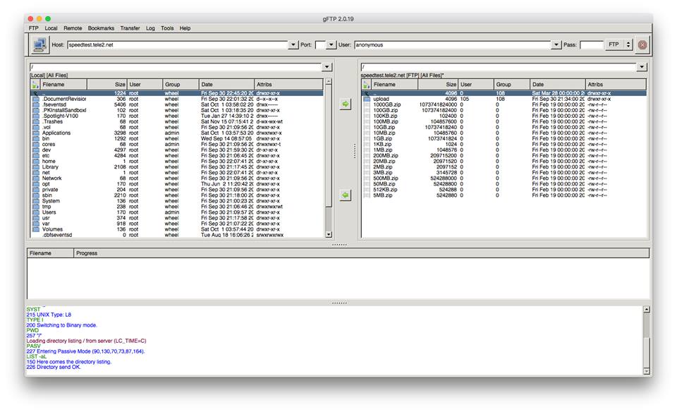Open the Port dropdown arrow
Screen dimensions: 677x412
331,44
